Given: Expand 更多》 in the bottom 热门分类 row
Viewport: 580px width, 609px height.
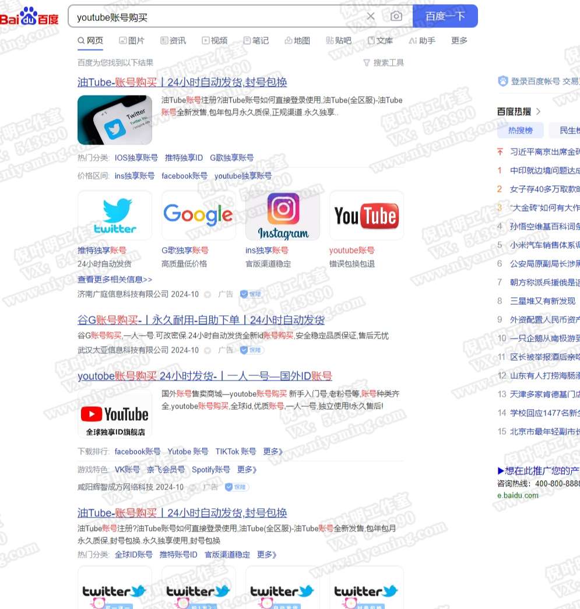Looking at the screenshot, I should coord(267,555).
